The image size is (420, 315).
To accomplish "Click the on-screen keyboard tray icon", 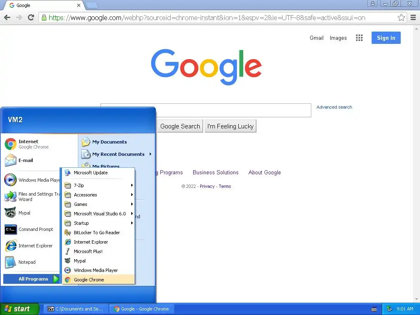I will tap(374, 309).
